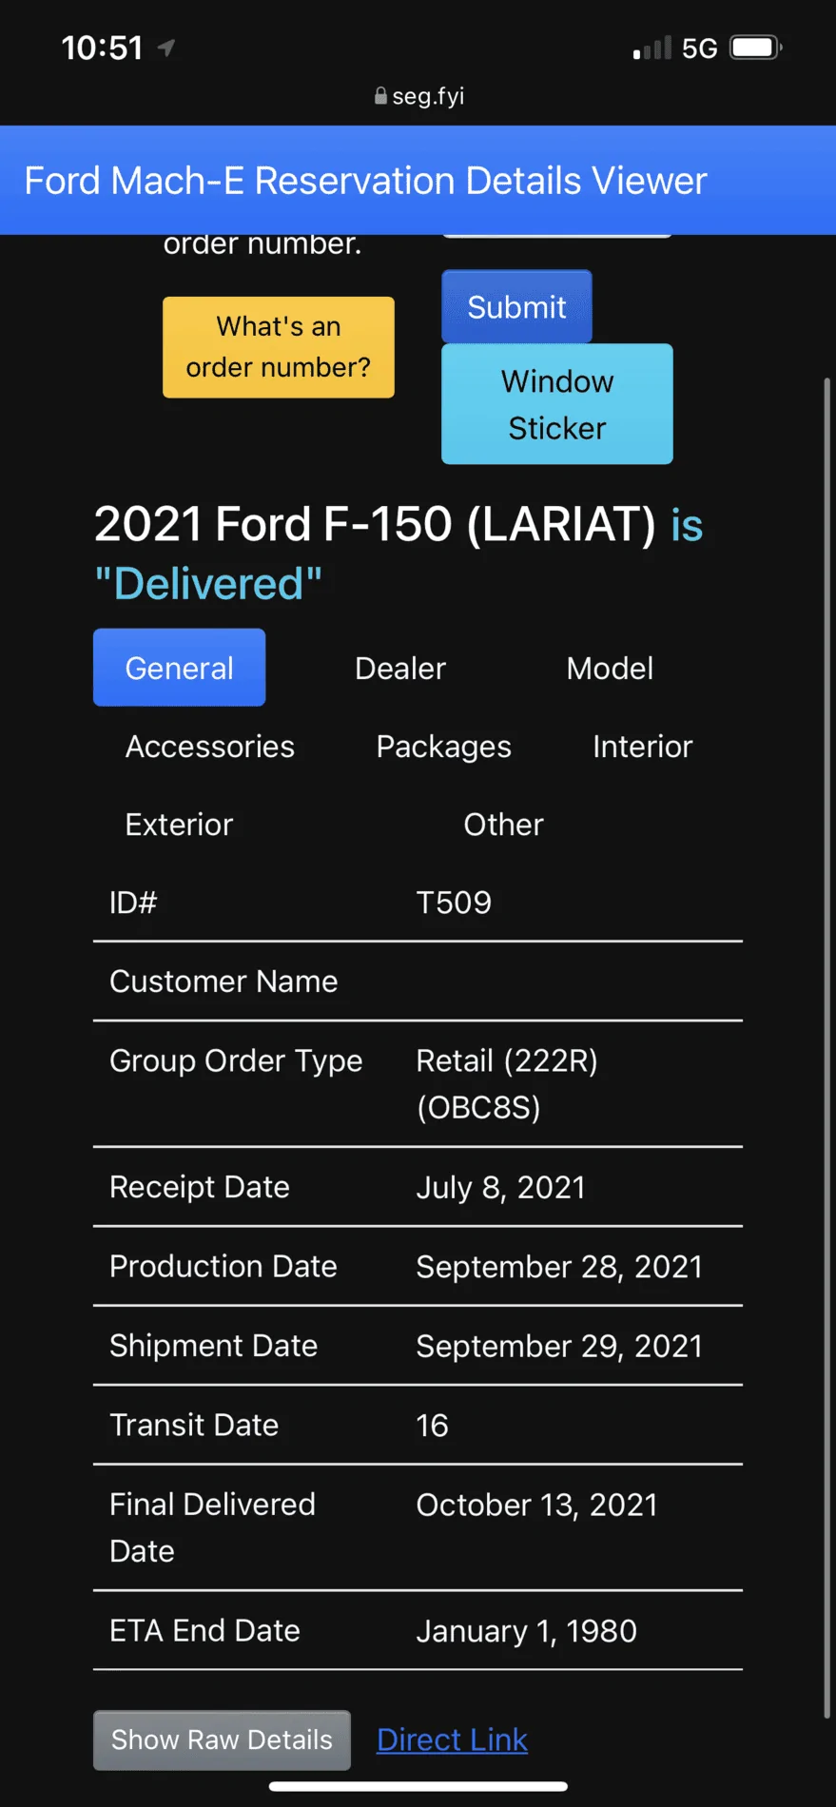
Task: Tap the battery icon in status bar
Action: tap(755, 48)
